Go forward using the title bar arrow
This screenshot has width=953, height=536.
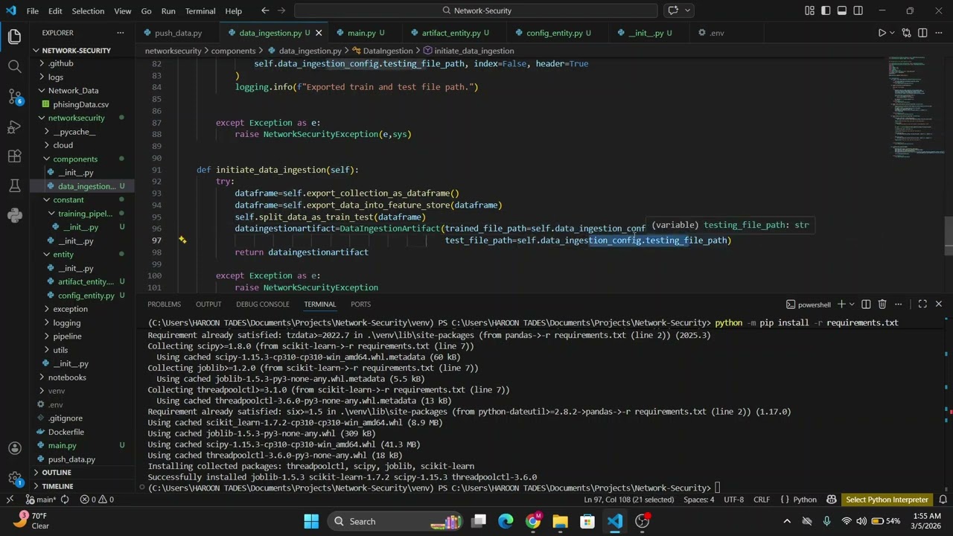(283, 10)
